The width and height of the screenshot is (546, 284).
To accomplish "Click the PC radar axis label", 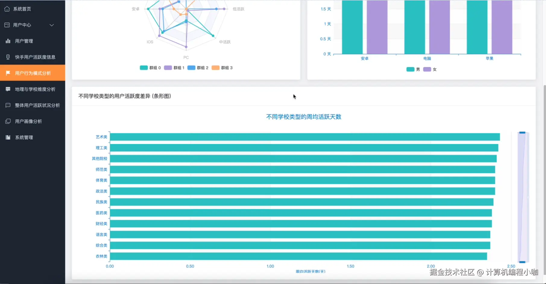I will [x=186, y=57].
